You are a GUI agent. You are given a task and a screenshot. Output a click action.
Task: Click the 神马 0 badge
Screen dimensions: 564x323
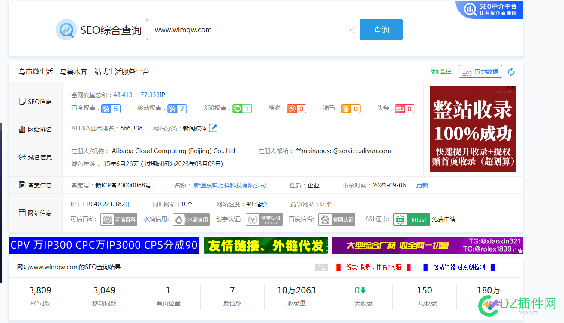tap(351, 109)
